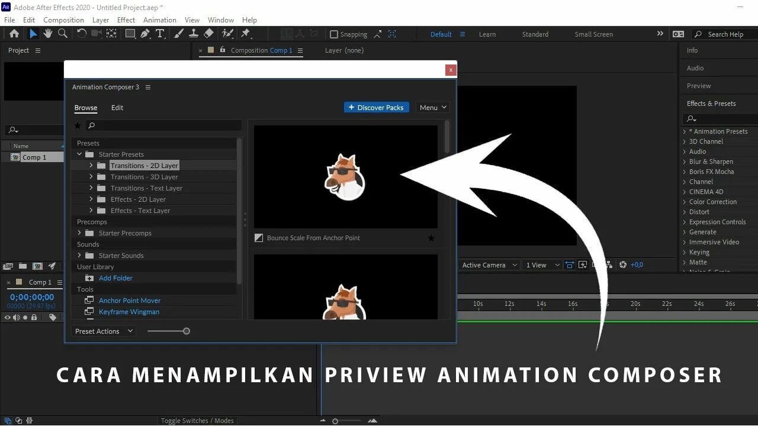Select the Clone Stamp tool
This screenshot has height=426, width=758.
click(x=193, y=34)
